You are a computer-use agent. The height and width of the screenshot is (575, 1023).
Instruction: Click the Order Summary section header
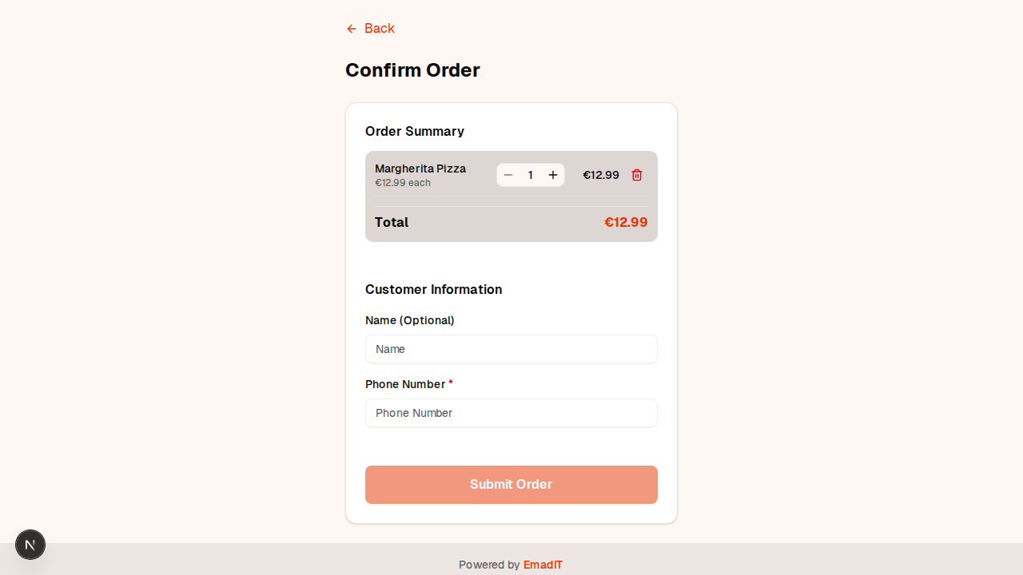click(415, 131)
